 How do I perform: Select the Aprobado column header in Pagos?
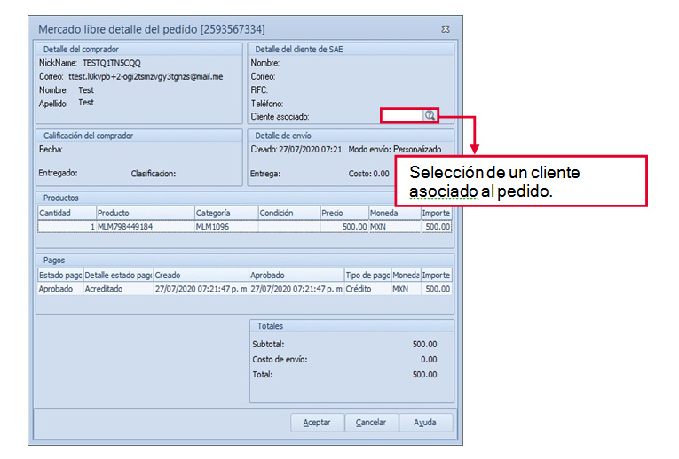(296, 276)
